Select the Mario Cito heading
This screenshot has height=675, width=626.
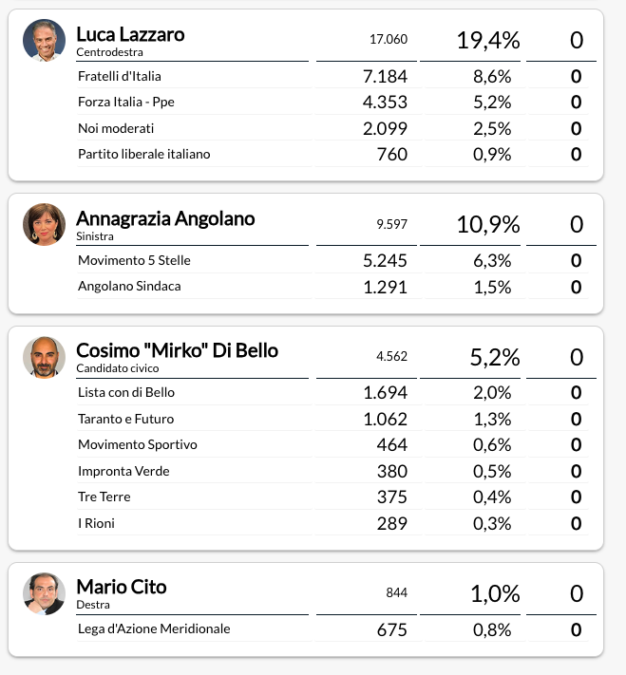(121, 587)
